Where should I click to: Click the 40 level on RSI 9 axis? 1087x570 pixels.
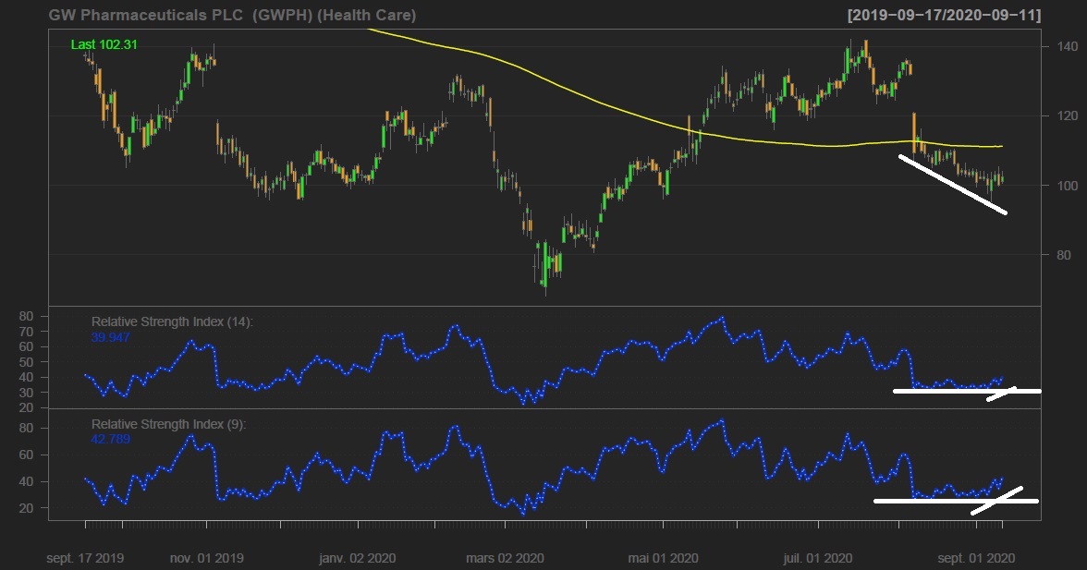[x=26, y=481]
